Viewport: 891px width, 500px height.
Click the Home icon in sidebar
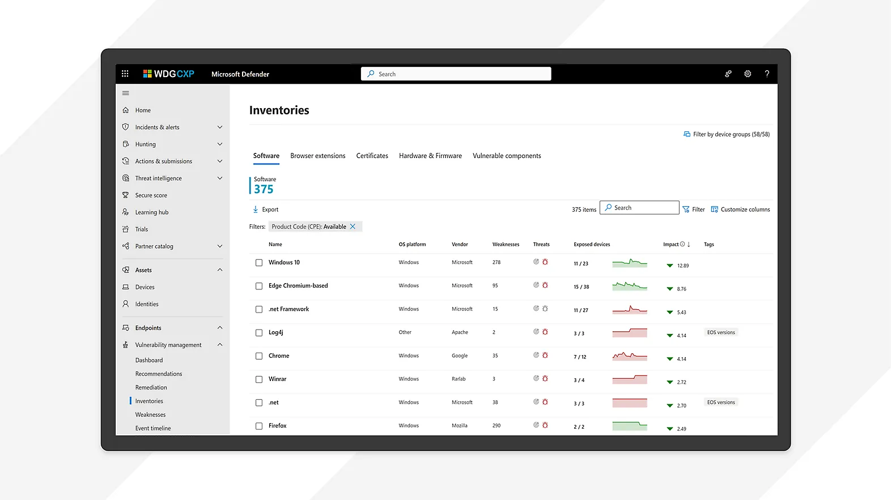tap(126, 110)
